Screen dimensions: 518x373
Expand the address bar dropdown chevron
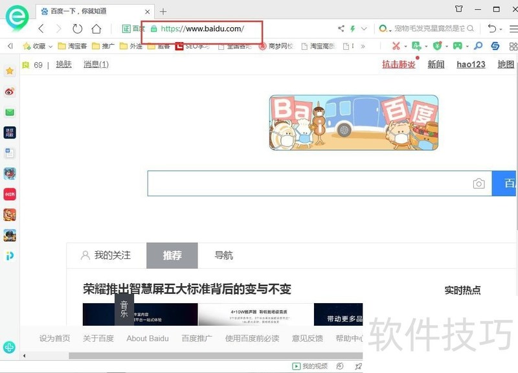click(x=364, y=28)
